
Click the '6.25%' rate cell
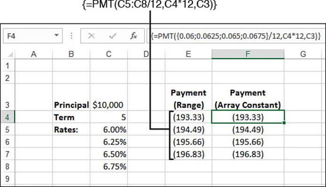coord(109,142)
